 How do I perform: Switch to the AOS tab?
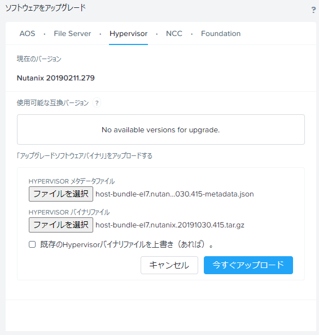pos(27,34)
